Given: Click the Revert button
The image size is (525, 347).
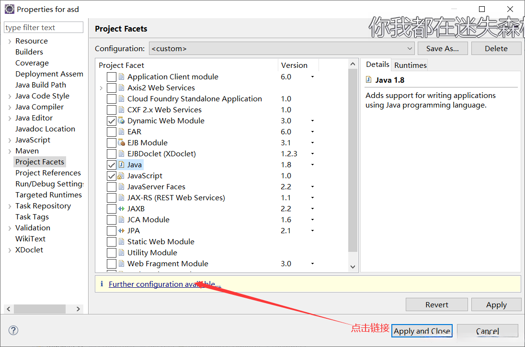Looking at the screenshot, I should 436,304.
